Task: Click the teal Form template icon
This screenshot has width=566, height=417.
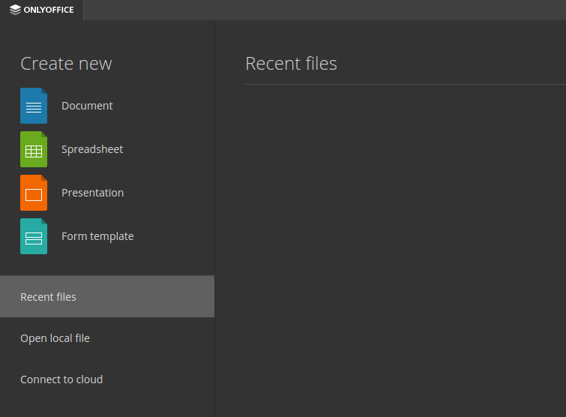Action: 34,236
